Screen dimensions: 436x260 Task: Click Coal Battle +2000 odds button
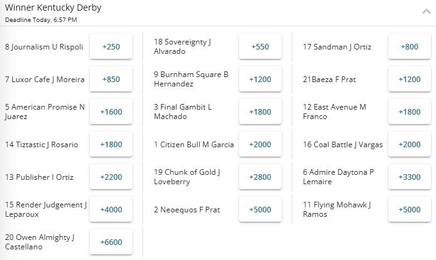click(x=409, y=145)
